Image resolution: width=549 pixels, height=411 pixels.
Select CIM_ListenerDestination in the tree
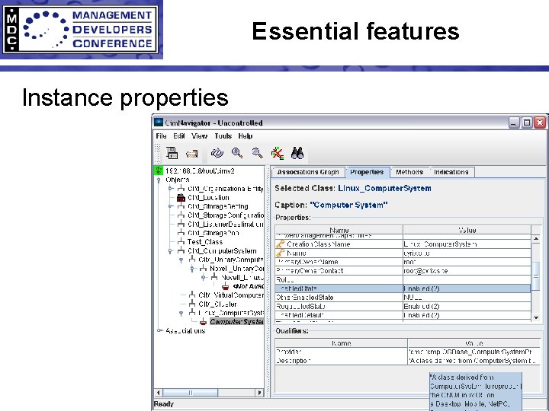pos(226,224)
